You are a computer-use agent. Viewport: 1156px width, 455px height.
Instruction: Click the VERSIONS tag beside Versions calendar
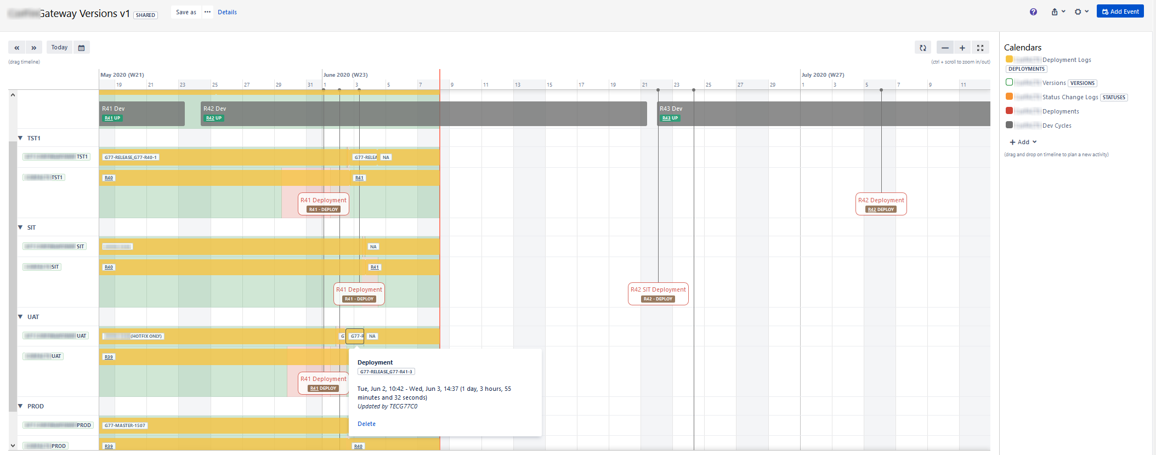pyautogui.click(x=1083, y=83)
